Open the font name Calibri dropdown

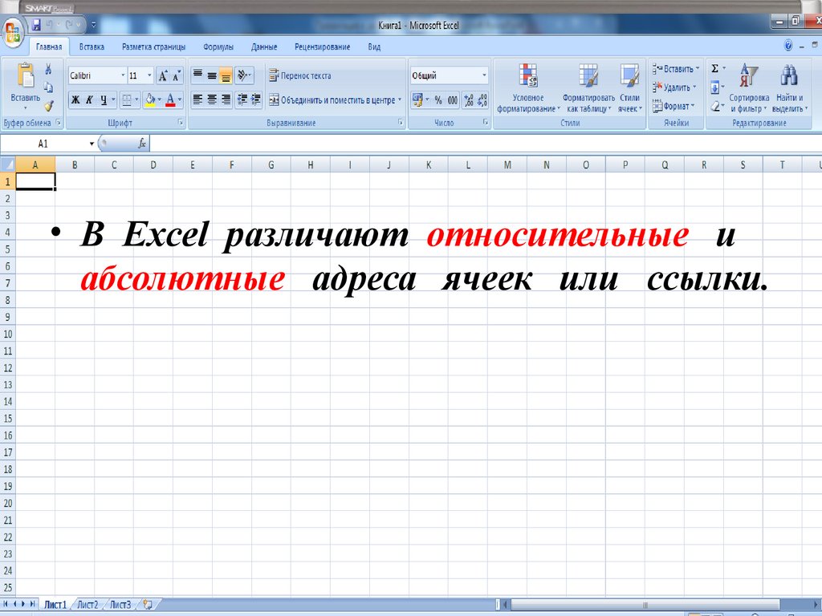click(x=123, y=75)
